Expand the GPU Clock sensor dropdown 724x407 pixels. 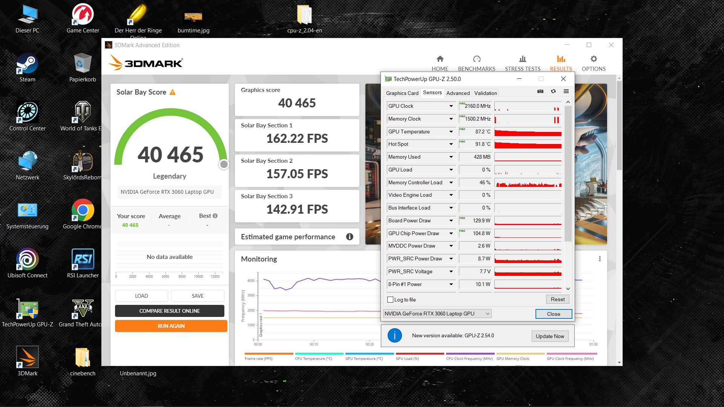[451, 106]
